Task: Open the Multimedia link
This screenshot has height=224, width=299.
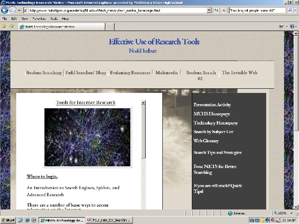Action: (x=167, y=73)
